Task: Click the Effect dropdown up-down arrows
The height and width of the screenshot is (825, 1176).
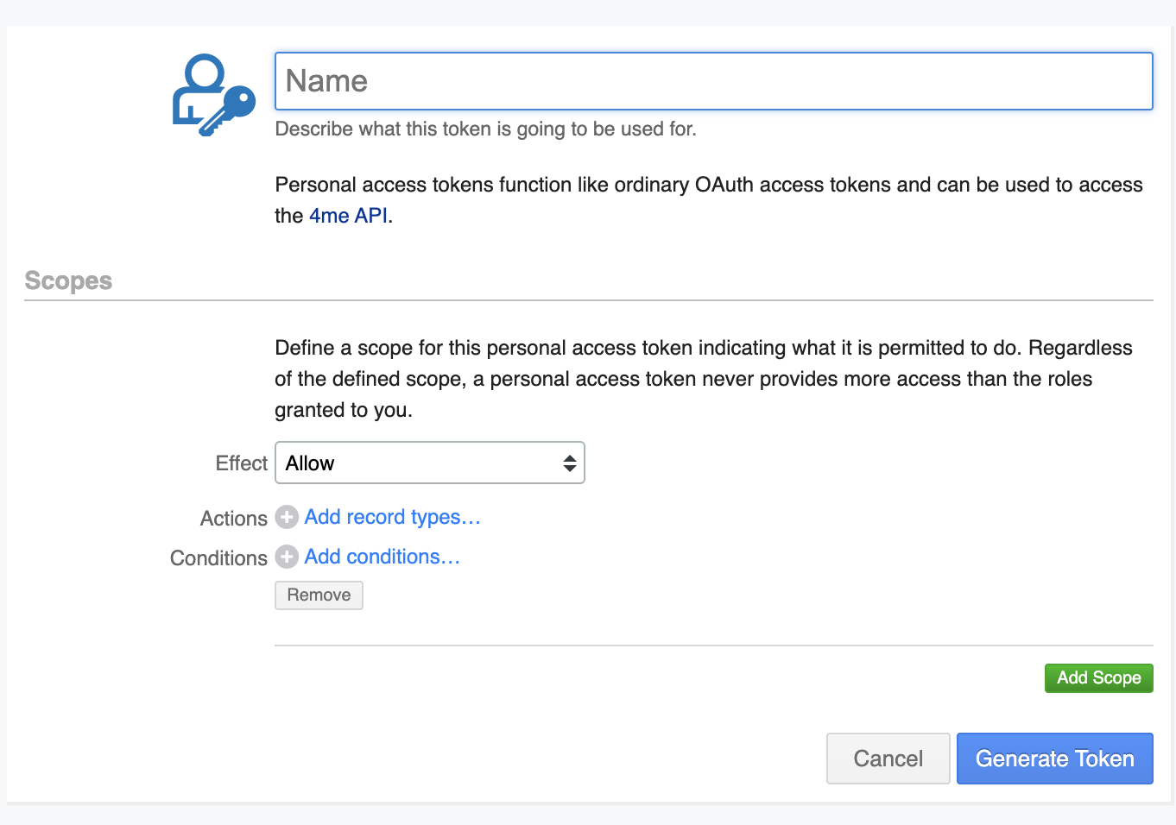Action: (569, 463)
